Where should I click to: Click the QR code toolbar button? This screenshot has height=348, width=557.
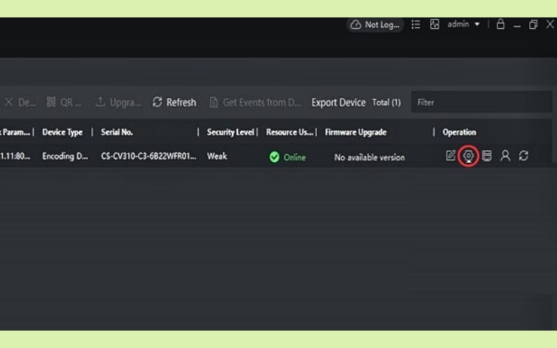click(x=63, y=102)
